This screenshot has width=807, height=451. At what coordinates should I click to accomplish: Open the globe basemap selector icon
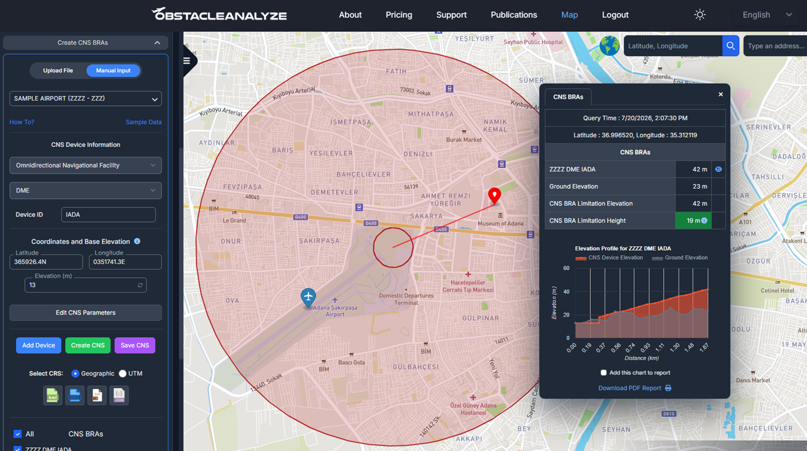609,46
